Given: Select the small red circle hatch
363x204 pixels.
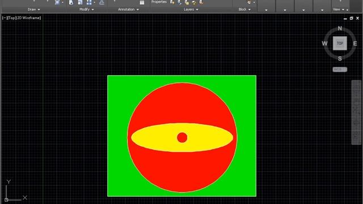Looking at the screenshot, I should click(x=182, y=138).
